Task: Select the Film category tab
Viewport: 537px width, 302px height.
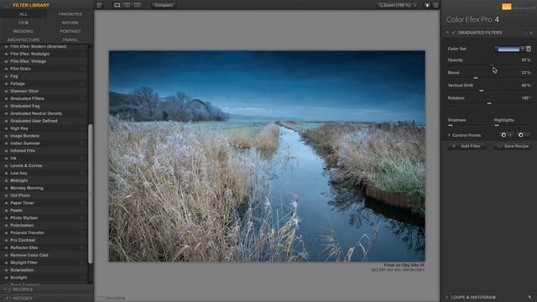Action: [23, 23]
